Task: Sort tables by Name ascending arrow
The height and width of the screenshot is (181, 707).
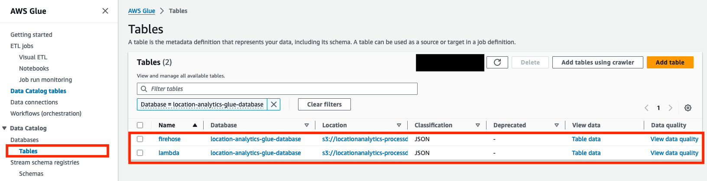Action: [195, 125]
